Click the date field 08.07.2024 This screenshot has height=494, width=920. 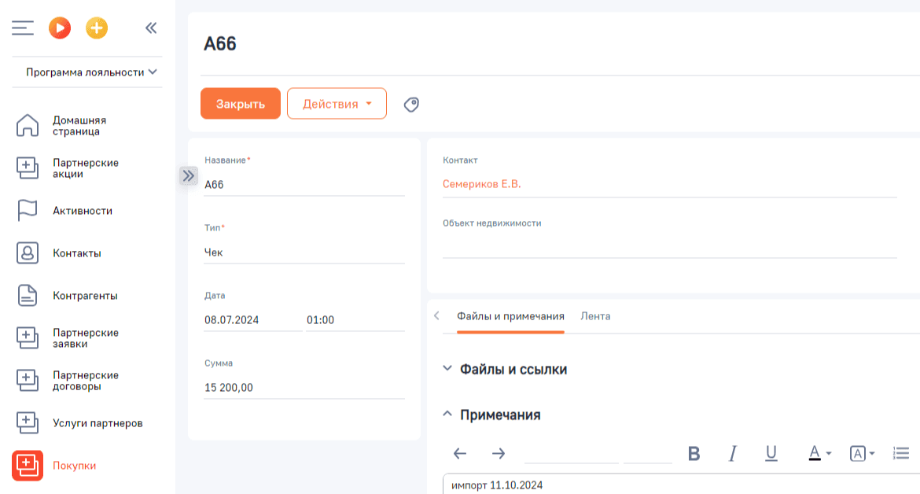(x=253, y=319)
